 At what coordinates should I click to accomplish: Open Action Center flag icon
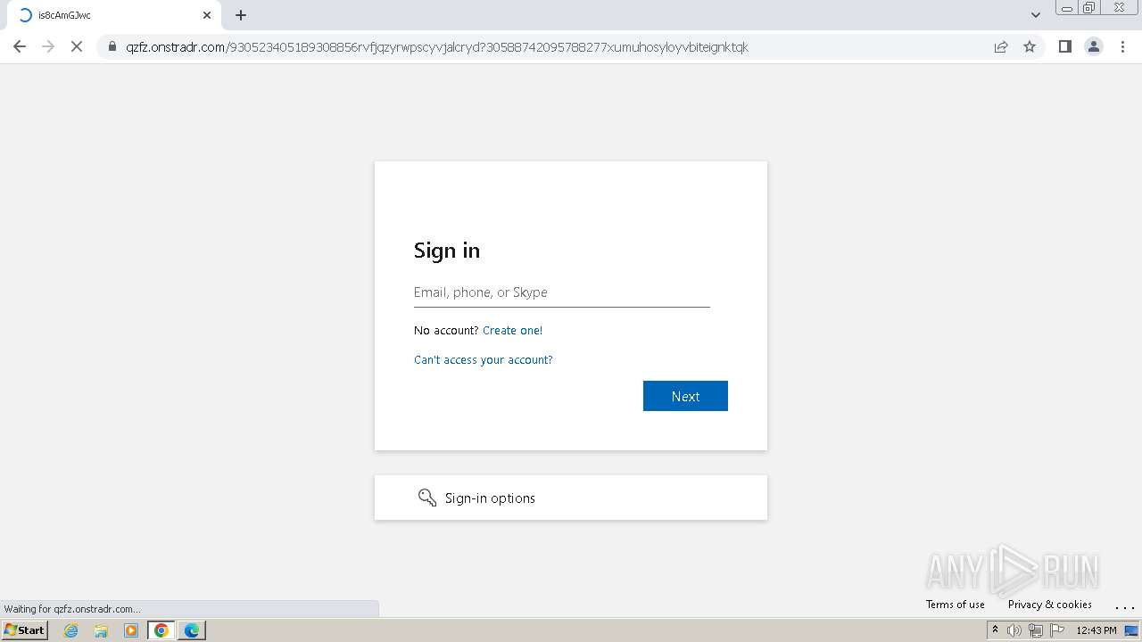click(1057, 630)
